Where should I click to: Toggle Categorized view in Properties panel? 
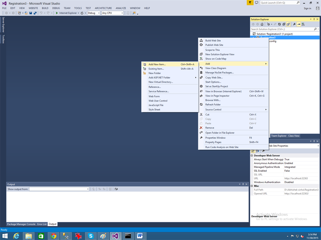point(253,151)
